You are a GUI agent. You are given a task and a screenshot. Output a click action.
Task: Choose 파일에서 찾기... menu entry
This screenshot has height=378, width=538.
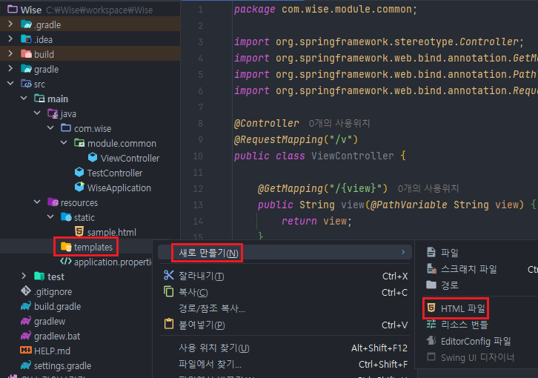coord(285,364)
